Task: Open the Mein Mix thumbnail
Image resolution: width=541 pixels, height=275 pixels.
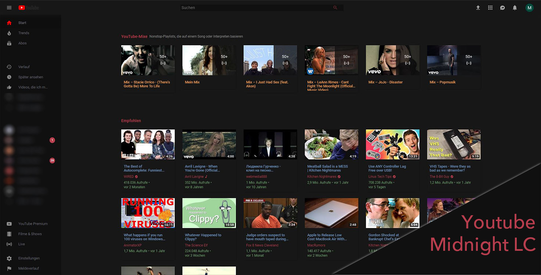Action: click(209, 60)
